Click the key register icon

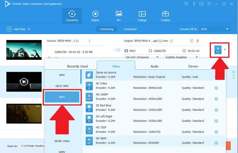194,4
